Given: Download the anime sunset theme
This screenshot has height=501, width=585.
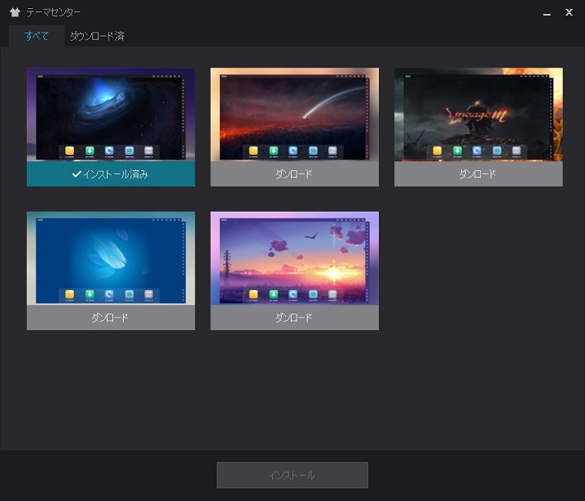Looking at the screenshot, I should pos(294,318).
